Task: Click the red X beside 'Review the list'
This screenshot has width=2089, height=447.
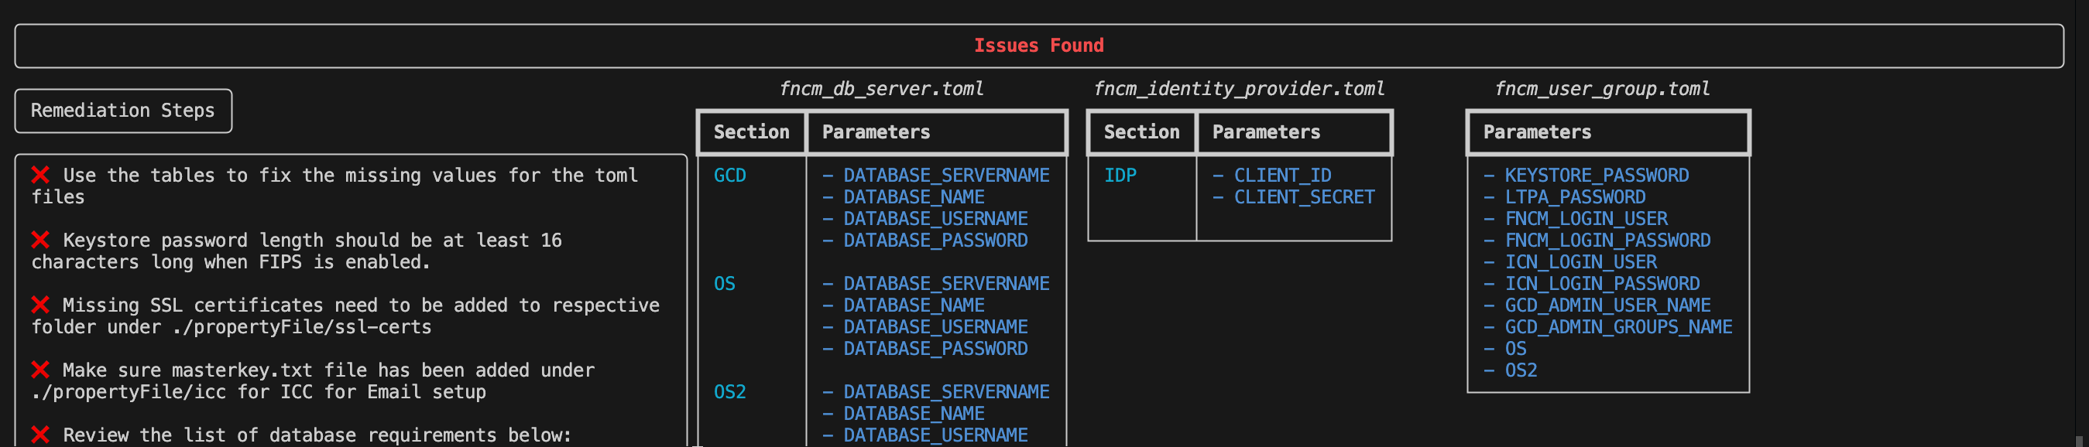Action: pyautogui.click(x=39, y=435)
